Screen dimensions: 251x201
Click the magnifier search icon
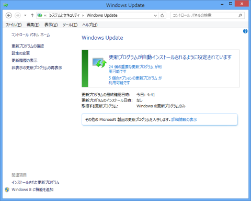tap(240, 15)
